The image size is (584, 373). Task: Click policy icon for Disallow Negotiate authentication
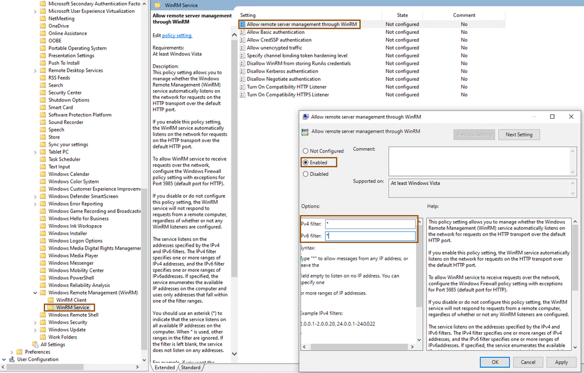(243, 79)
